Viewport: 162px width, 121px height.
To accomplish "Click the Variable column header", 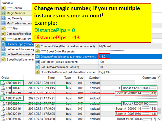I will coord(8,3).
